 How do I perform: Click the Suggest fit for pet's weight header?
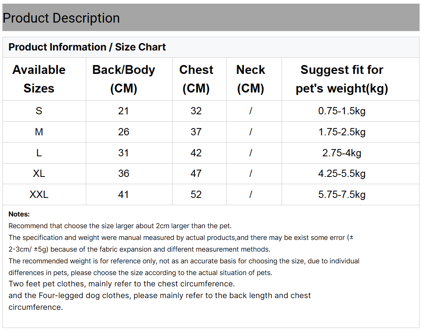342,79
